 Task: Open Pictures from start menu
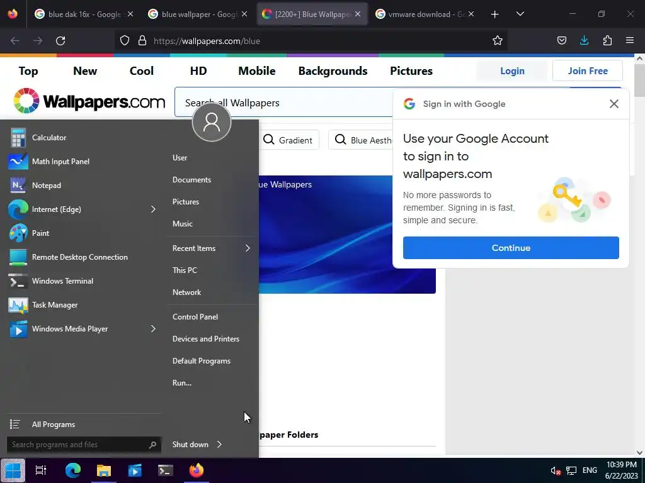click(186, 202)
